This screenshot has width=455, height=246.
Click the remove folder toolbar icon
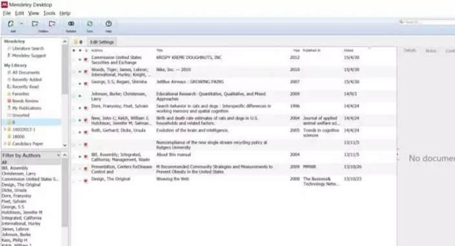click(52, 24)
